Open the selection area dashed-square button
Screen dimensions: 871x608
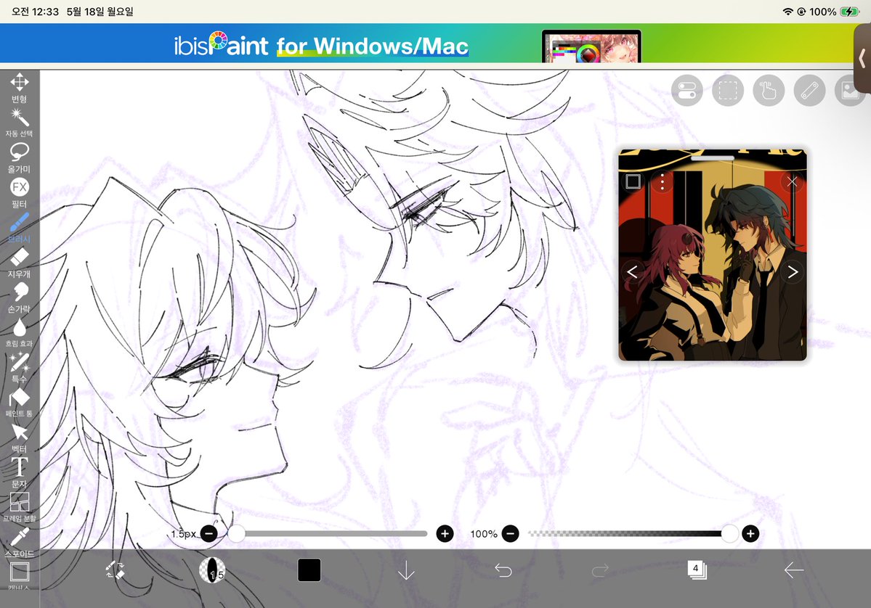point(728,91)
